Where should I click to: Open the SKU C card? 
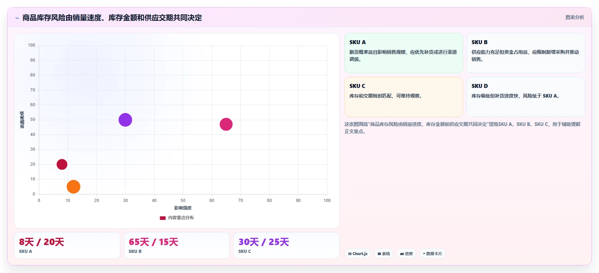click(403, 97)
